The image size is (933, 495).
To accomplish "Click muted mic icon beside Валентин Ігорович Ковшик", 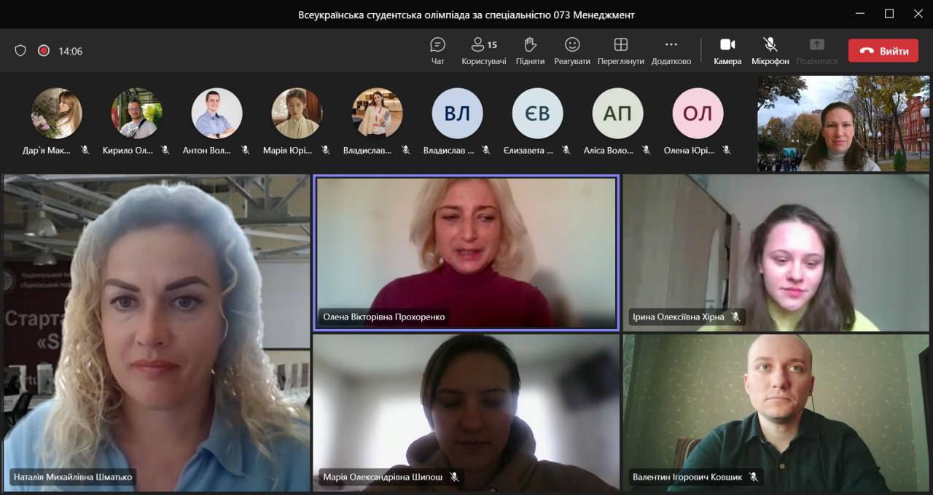I will click(753, 477).
